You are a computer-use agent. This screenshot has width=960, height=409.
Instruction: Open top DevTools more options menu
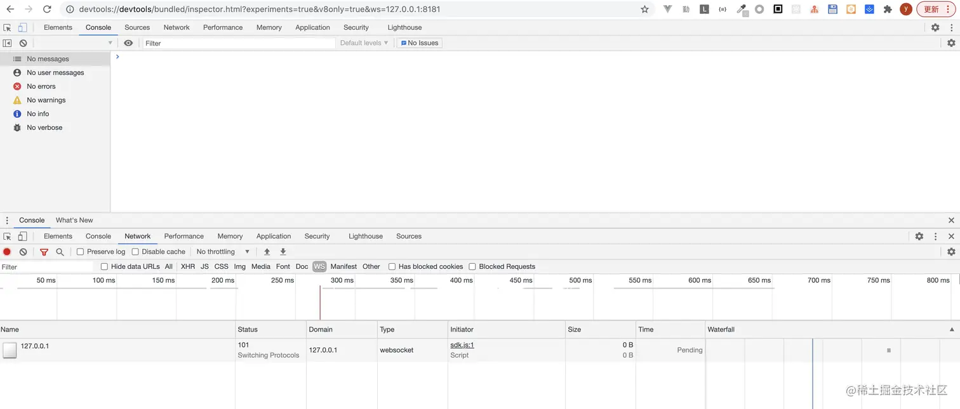(951, 27)
